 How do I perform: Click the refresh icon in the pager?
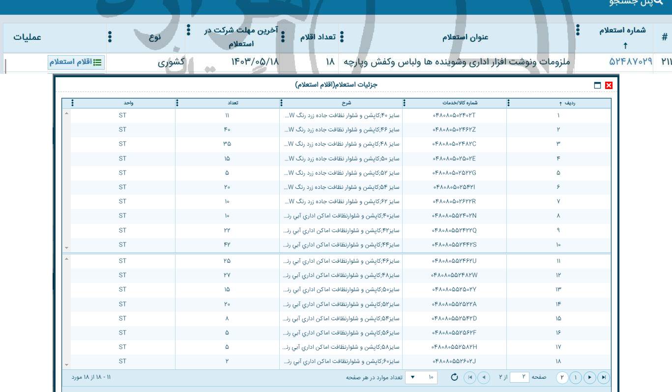point(455,377)
